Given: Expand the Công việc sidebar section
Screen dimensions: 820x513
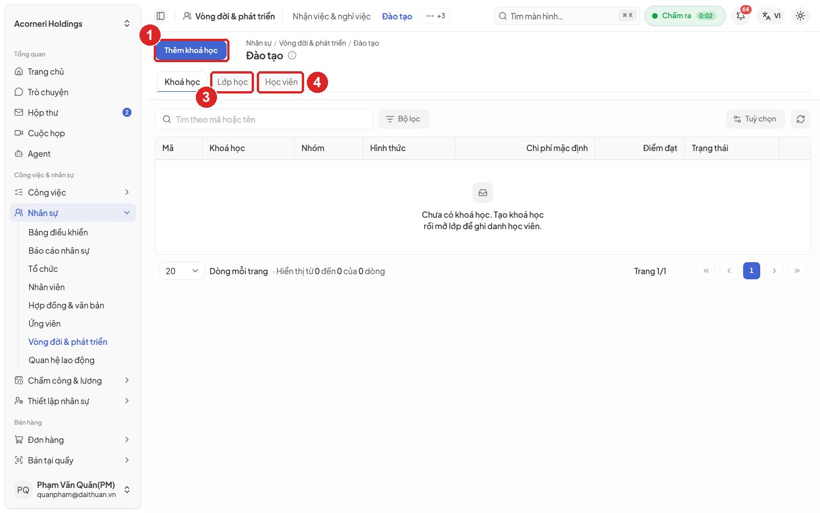Looking at the screenshot, I should tap(73, 193).
